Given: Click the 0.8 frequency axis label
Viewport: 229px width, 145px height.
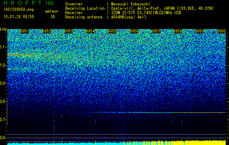Looking at the screenshot, I should [3, 101].
